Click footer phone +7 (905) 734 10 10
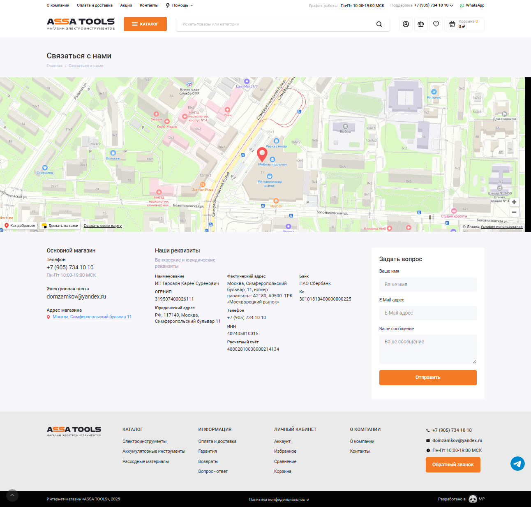531x507 pixels. [x=452, y=430]
